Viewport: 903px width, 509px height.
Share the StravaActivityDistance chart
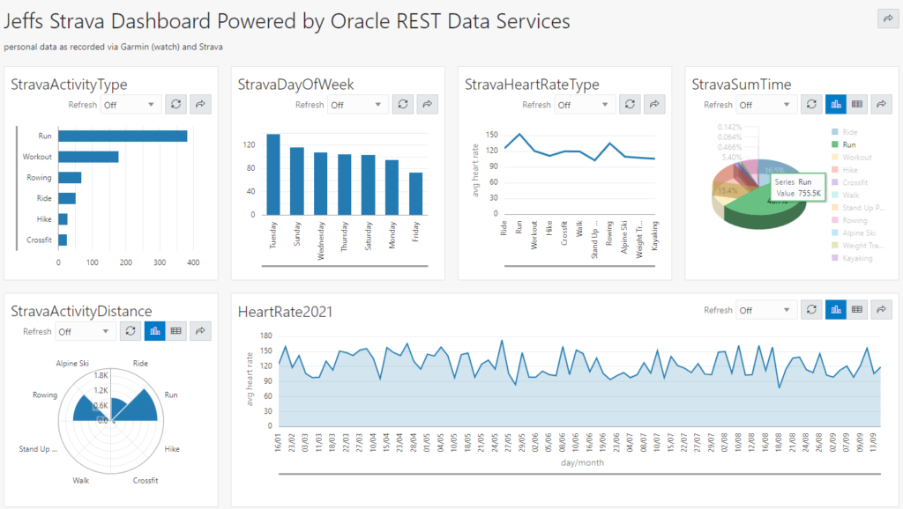click(200, 331)
